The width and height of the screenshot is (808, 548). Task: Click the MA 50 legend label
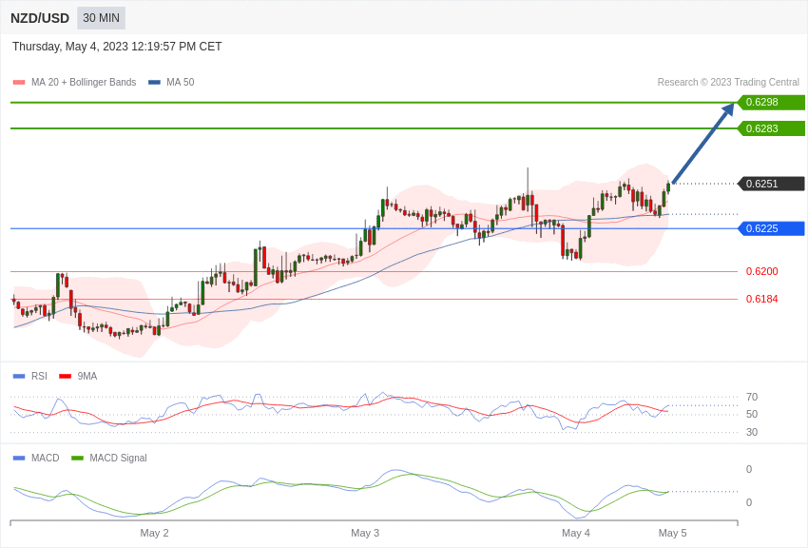click(181, 82)
